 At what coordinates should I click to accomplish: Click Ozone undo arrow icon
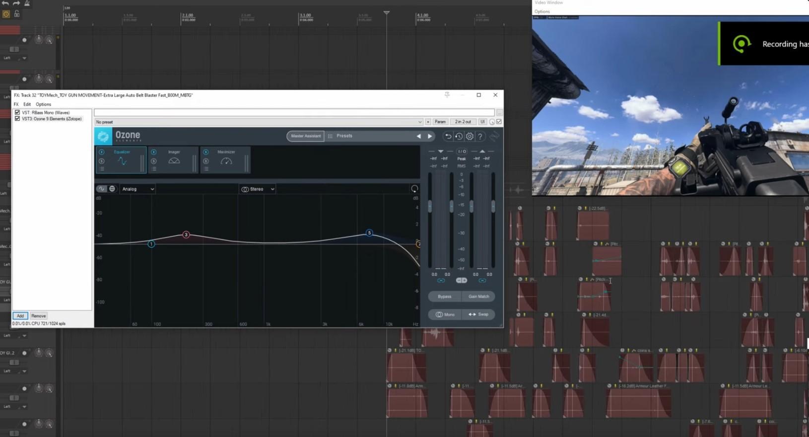click(x=448, y=136)
